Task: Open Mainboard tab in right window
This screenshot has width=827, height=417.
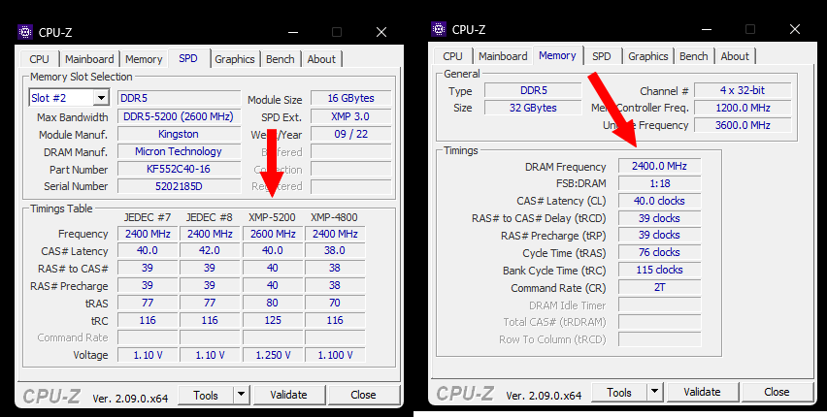Action: (503, 56)
